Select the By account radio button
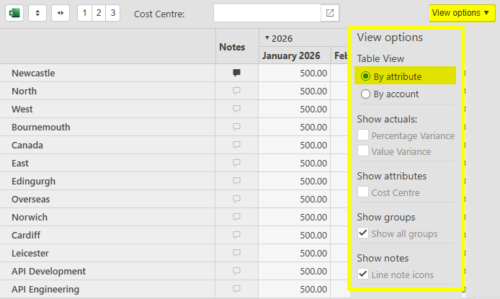500x299 pixels. pyautogui.click(x=366, y=94)
